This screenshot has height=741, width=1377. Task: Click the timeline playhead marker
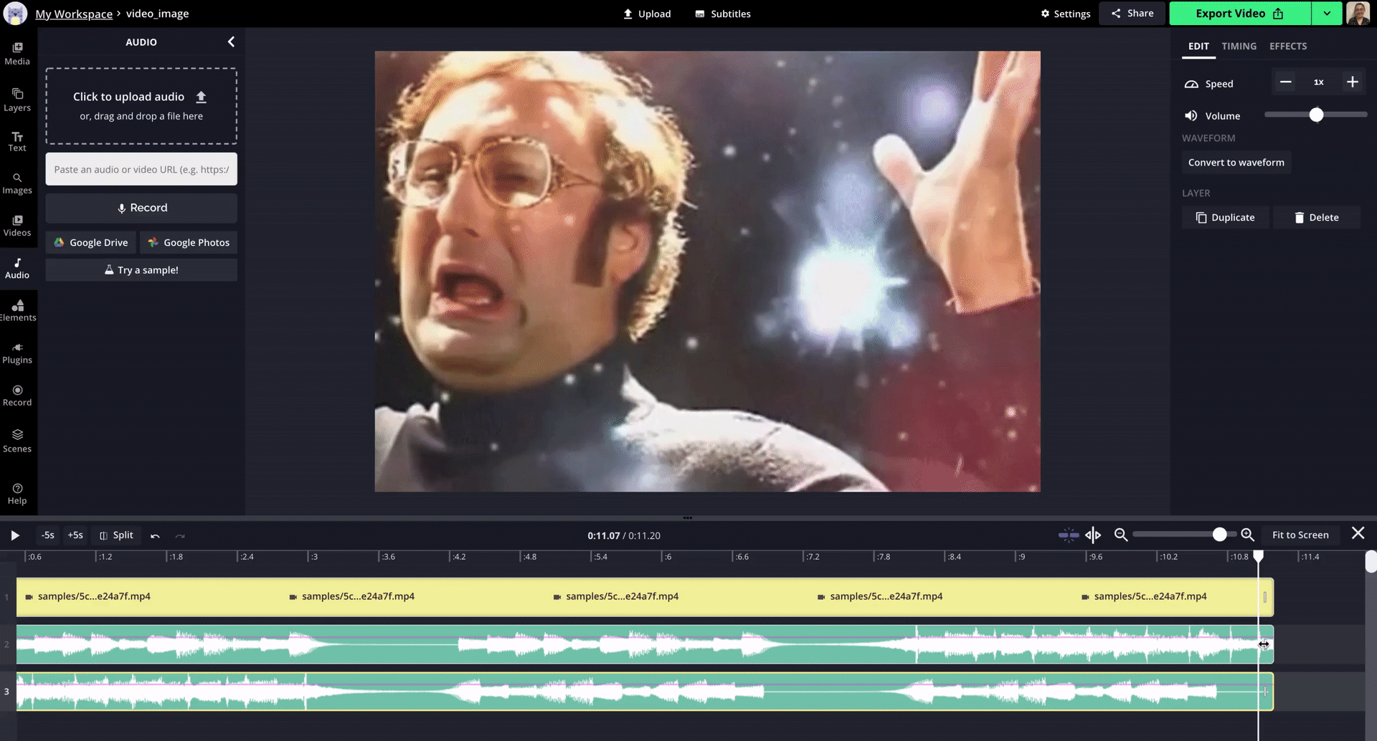tap(1259, 556)
